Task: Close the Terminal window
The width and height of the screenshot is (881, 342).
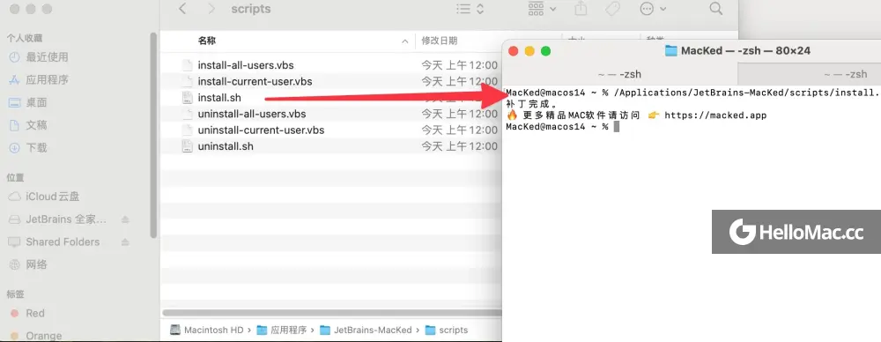Action: point(513,51)
